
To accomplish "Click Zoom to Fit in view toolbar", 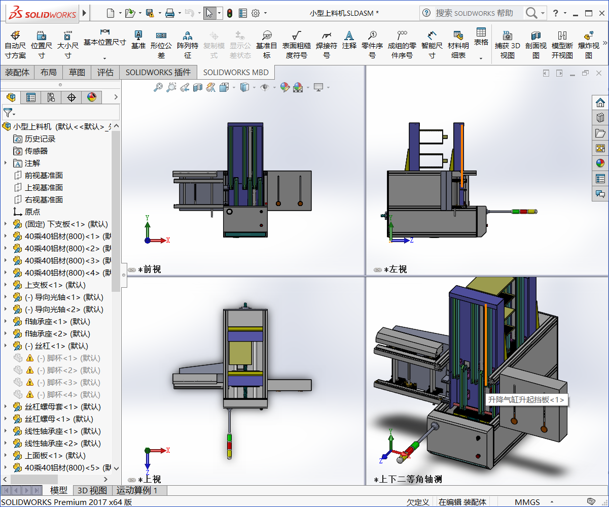I will 158,87.
